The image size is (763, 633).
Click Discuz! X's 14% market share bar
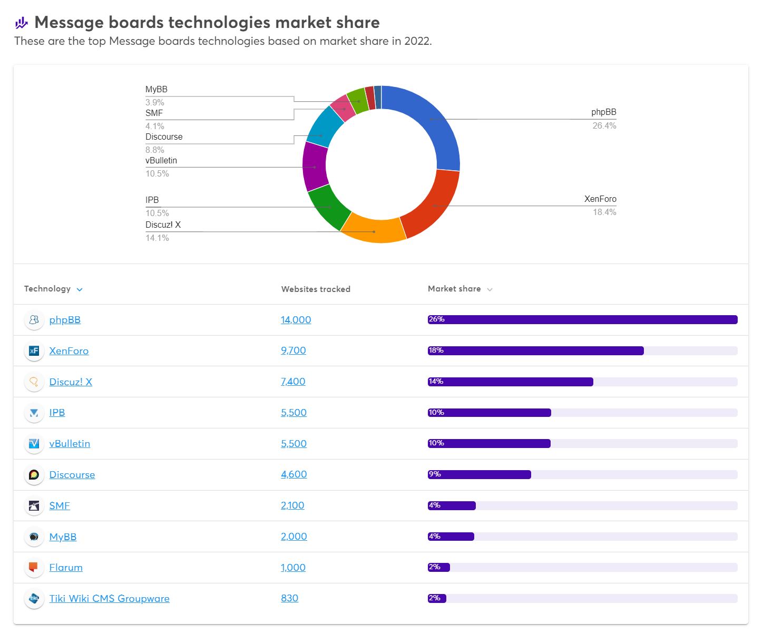pyautogui.click(x=511, y=382)
